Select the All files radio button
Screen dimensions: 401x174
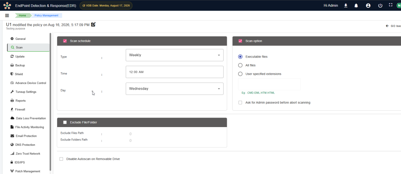(x=240, y=65)
